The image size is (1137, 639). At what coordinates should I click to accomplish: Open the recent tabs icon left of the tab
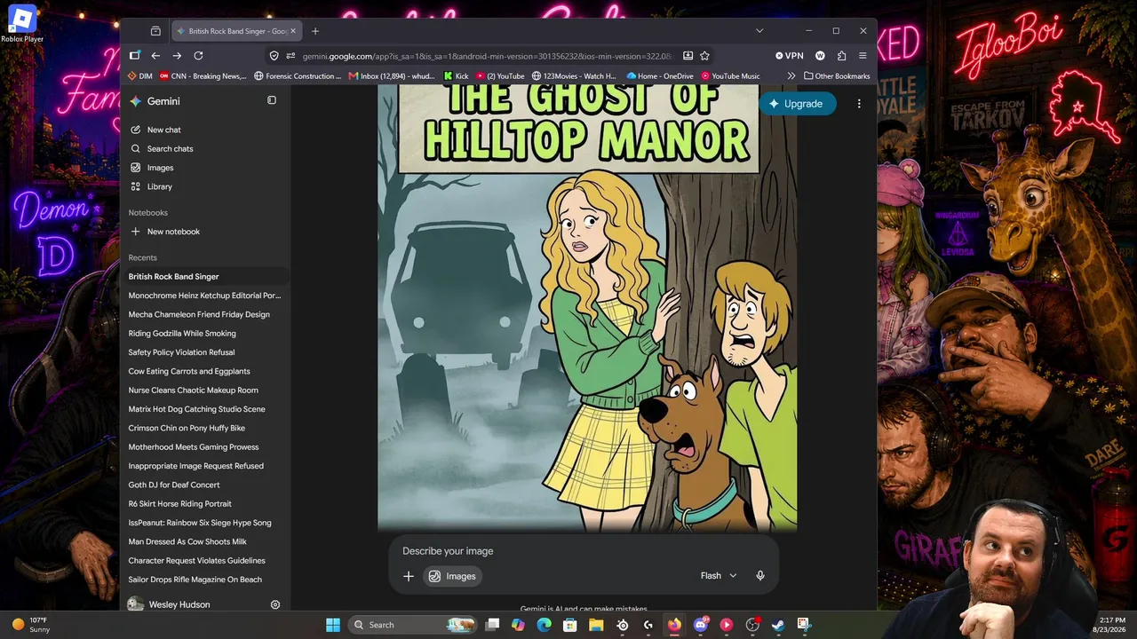tap(155, 31)
